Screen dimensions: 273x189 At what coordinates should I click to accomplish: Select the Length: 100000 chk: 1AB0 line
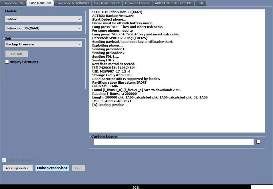(x=150, y=97)
